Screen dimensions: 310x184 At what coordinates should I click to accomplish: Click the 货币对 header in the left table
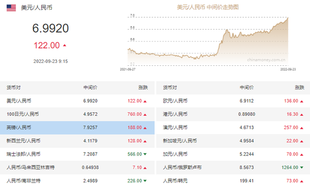14,88
